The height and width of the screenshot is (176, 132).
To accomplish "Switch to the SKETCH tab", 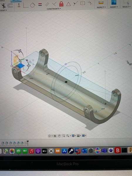I will point(16,1).
